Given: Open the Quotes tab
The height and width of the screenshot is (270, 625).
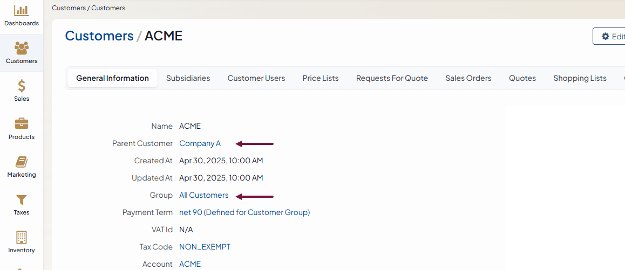Looking at the screenshot, I should [522, 78].
